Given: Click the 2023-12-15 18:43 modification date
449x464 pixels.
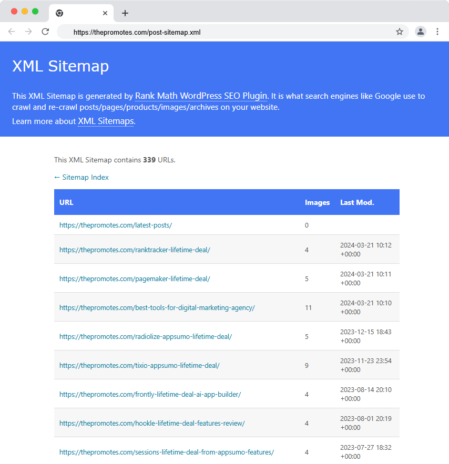Looking at the screenshot, I should pos(366,336).
